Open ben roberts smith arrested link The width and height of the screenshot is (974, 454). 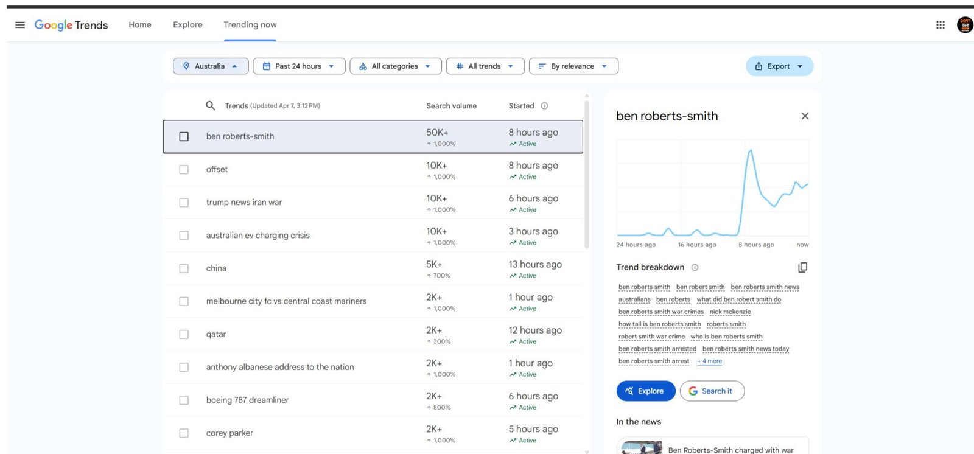[x=657, y=349]
